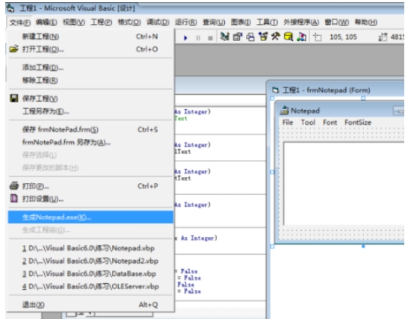
Task: Choose 打印(P)... menu entry
Action: (x=90, y=186)
